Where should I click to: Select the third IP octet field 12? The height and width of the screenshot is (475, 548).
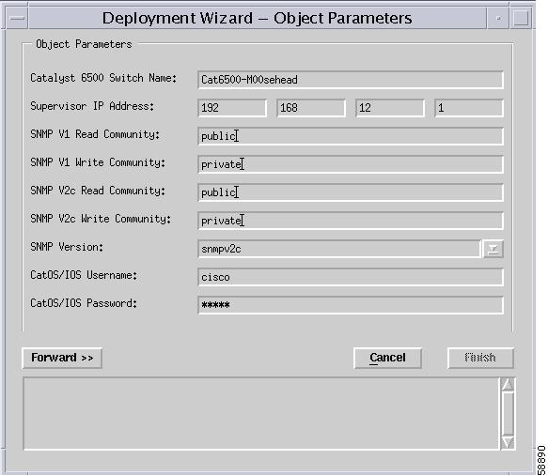[390, 108]
